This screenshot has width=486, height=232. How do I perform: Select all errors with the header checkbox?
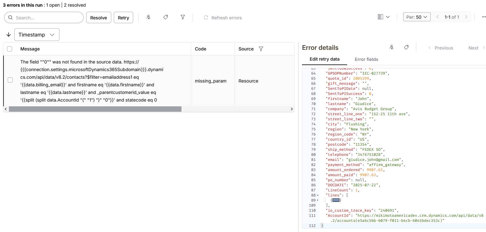10,49
